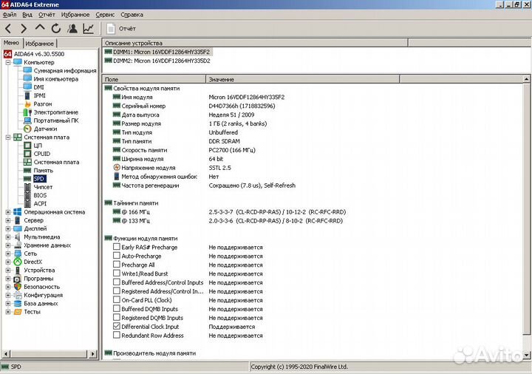532x374 pixels.
Task: Collapse the Компьютер tree node
Action: coord(8,62)
